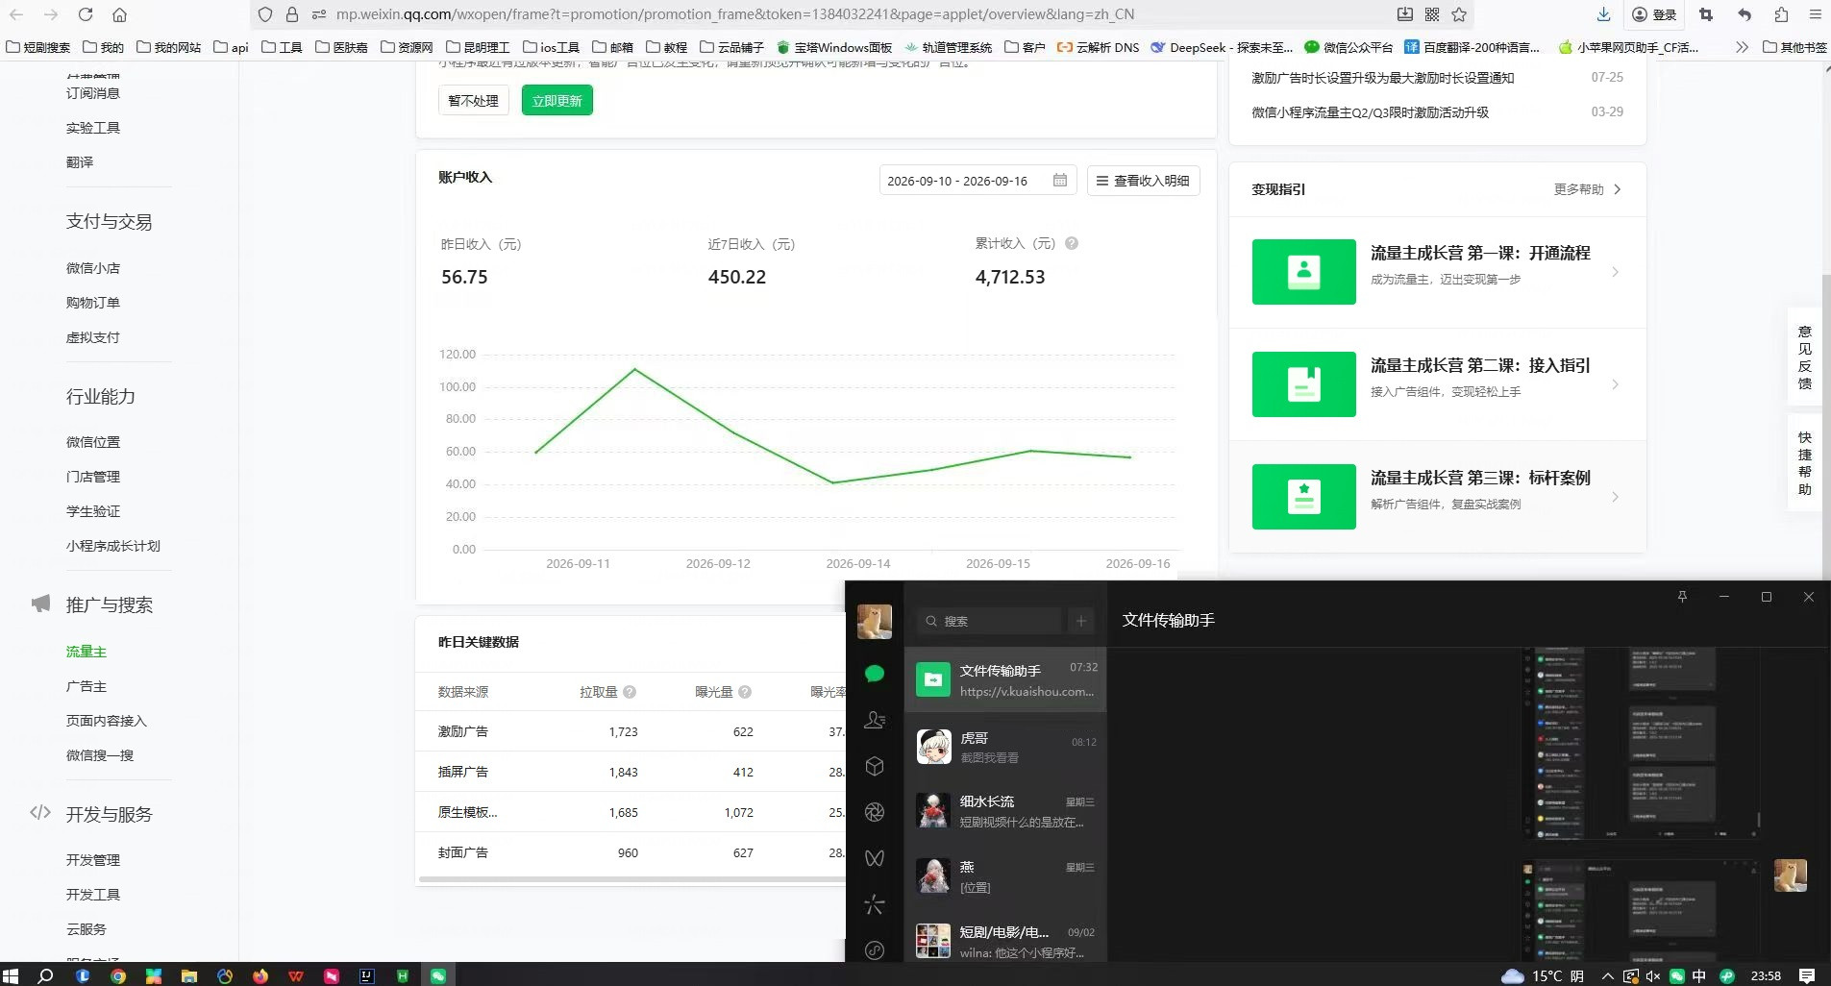
Task: Select 开发管理 in left menu
Action: (x=93, y=860)
